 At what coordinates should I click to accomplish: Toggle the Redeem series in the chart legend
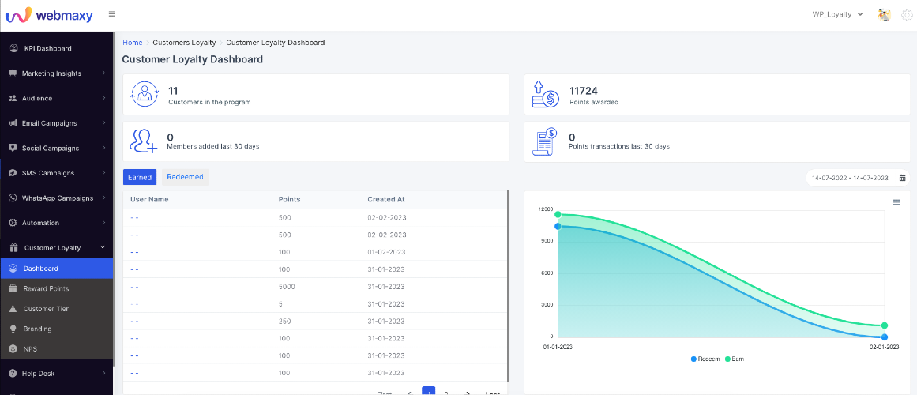click(705, 359)
